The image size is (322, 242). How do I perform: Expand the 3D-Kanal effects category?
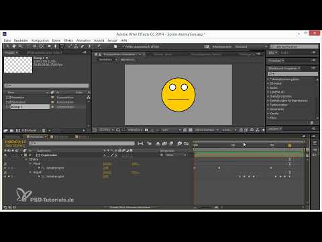268,83
